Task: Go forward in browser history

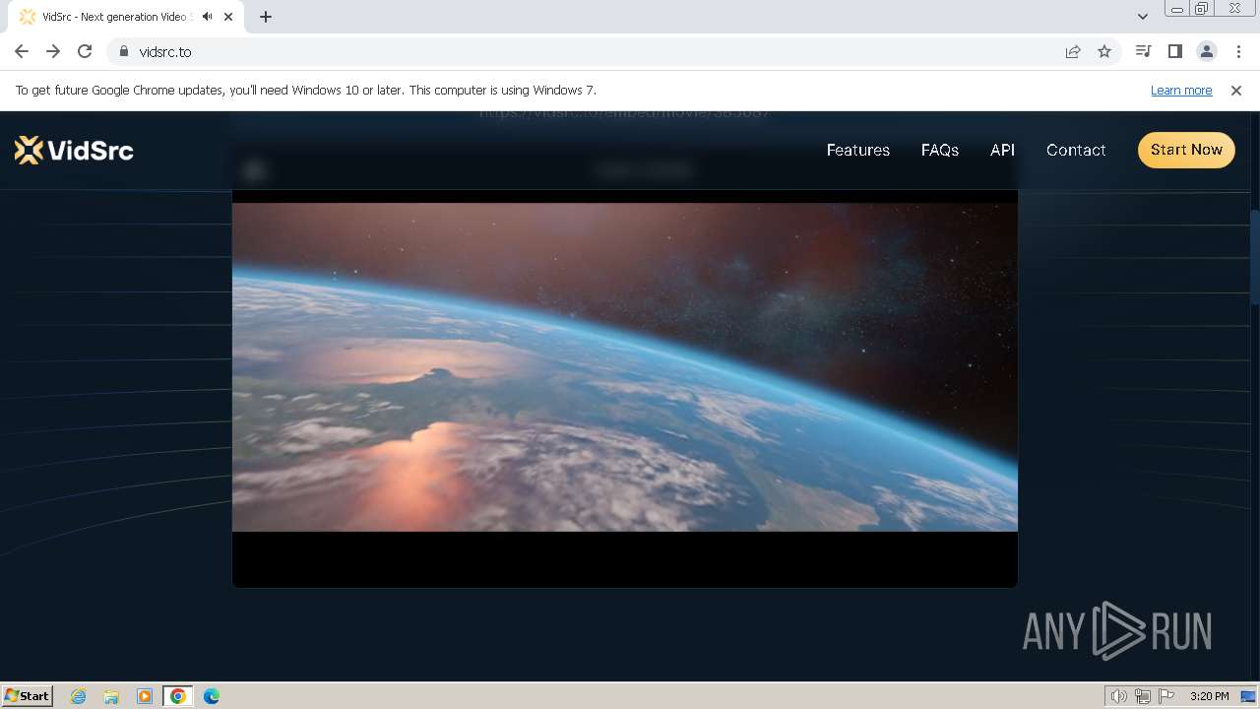Action: pos(53,51)
